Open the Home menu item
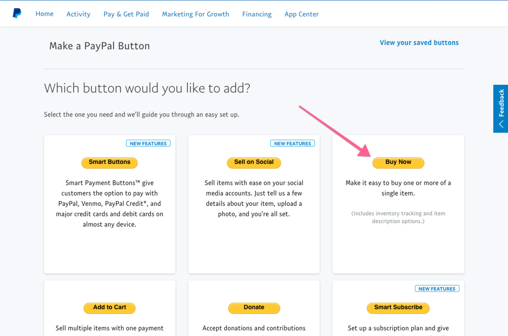This screenshot has height=336, width=508. pos(44,14)
